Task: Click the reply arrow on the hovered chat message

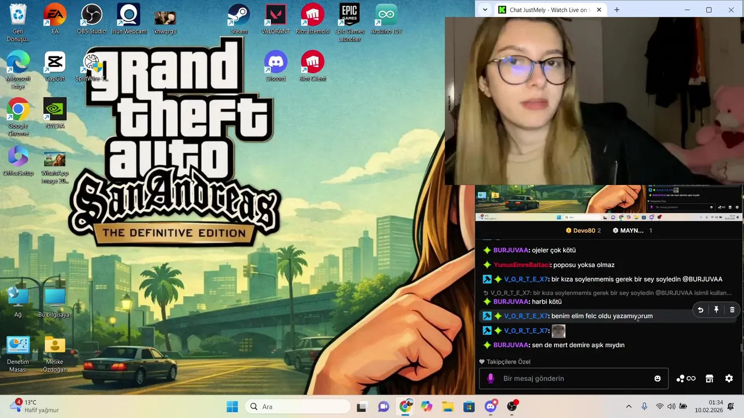Action: point(700,310)
